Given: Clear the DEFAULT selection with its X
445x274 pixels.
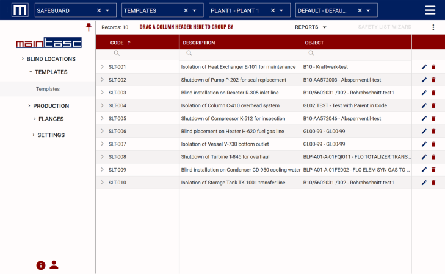Looking at the screenshot, I should click(x=360, y=10).
